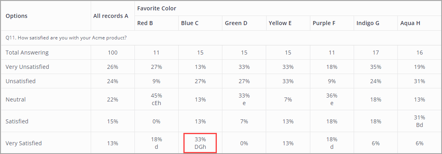
Task: Select the Green D column header
Action: [x=236, y=23]
